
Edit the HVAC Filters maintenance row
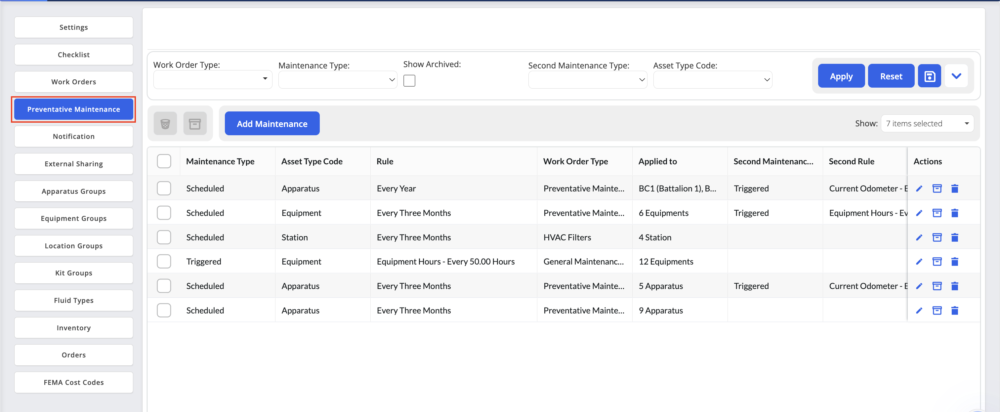click(x=919, y=238)
